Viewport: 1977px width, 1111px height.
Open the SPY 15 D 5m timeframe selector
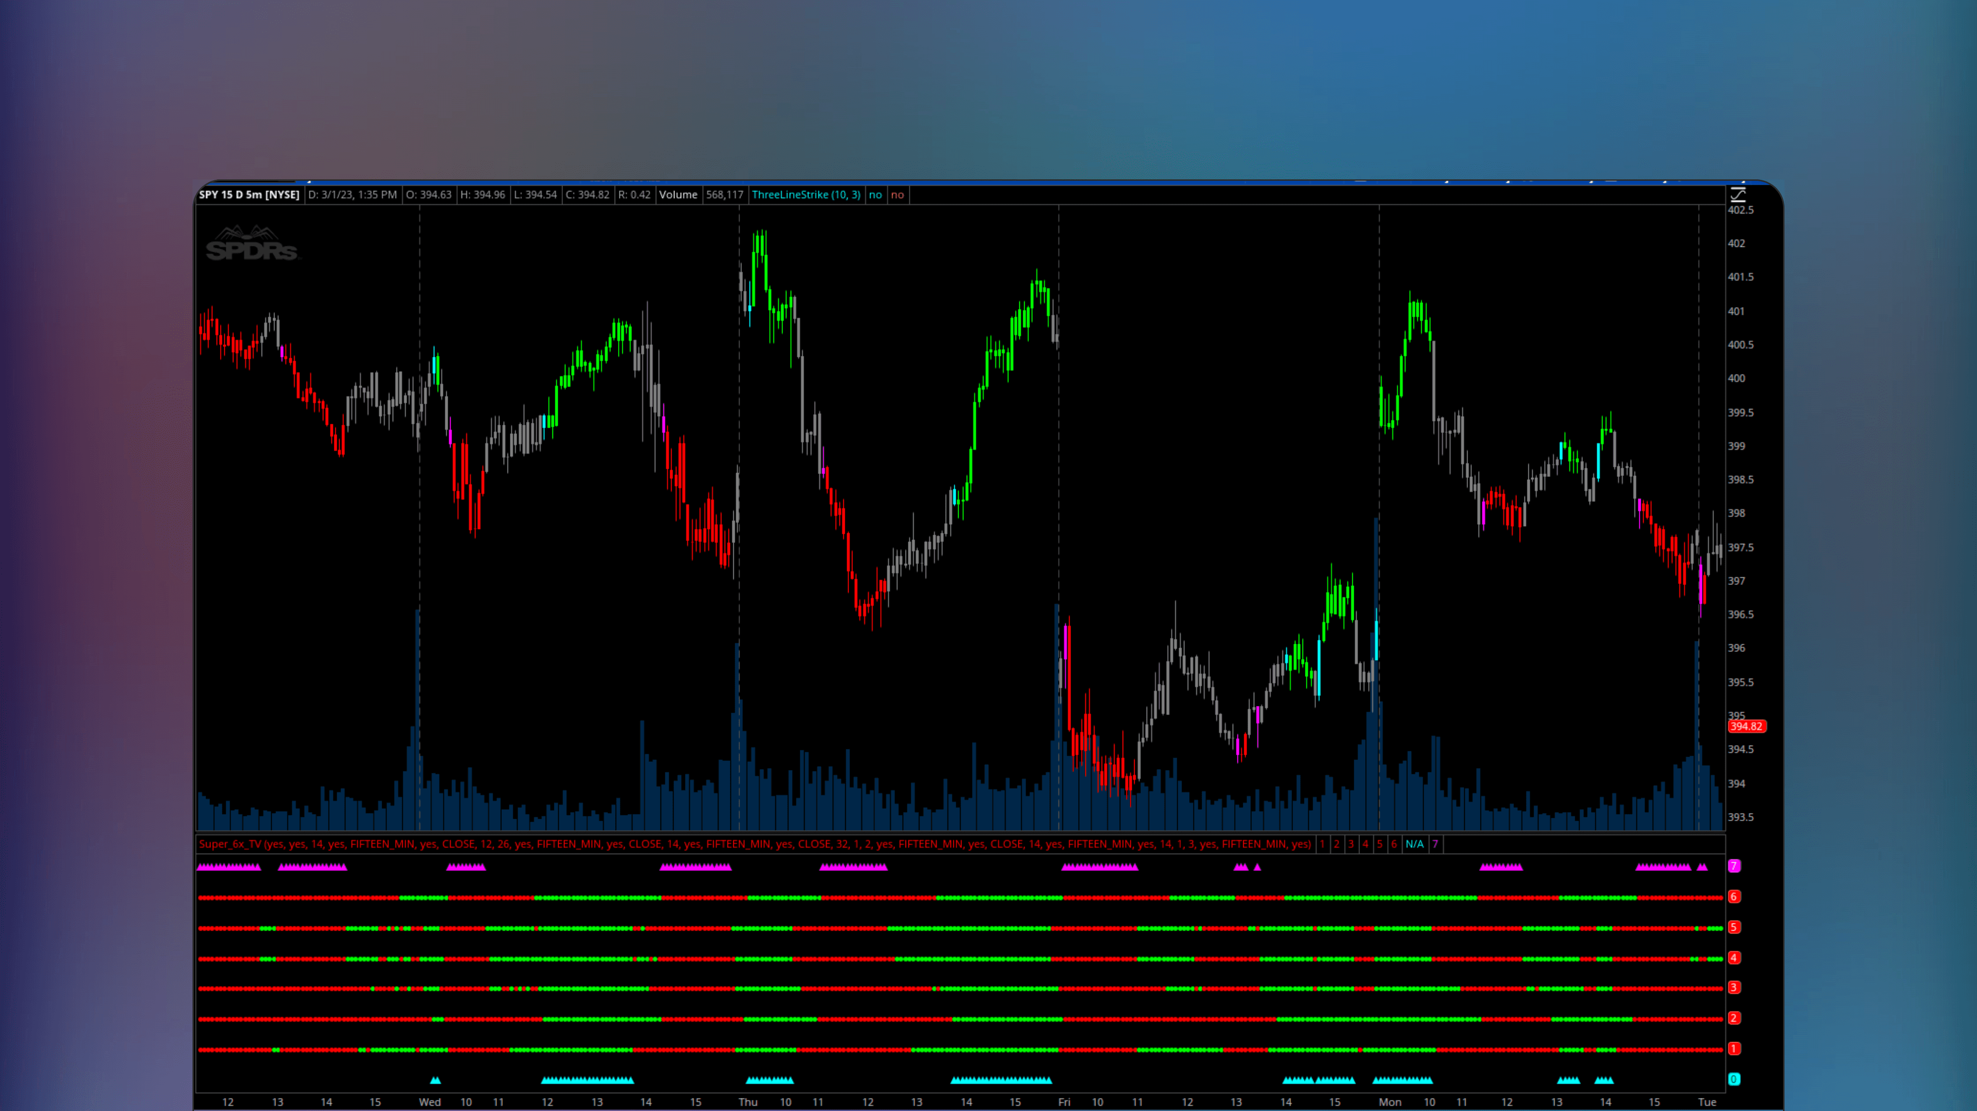pos(249,194)
